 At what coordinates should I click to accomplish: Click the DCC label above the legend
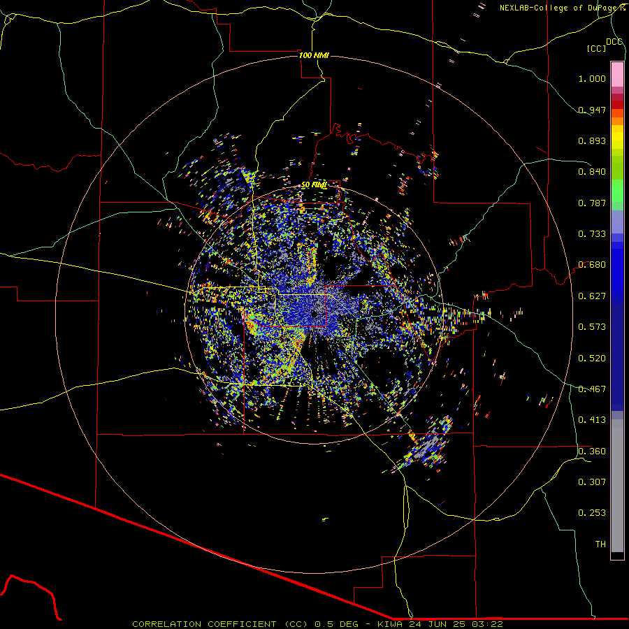click(x=614, y=41)
